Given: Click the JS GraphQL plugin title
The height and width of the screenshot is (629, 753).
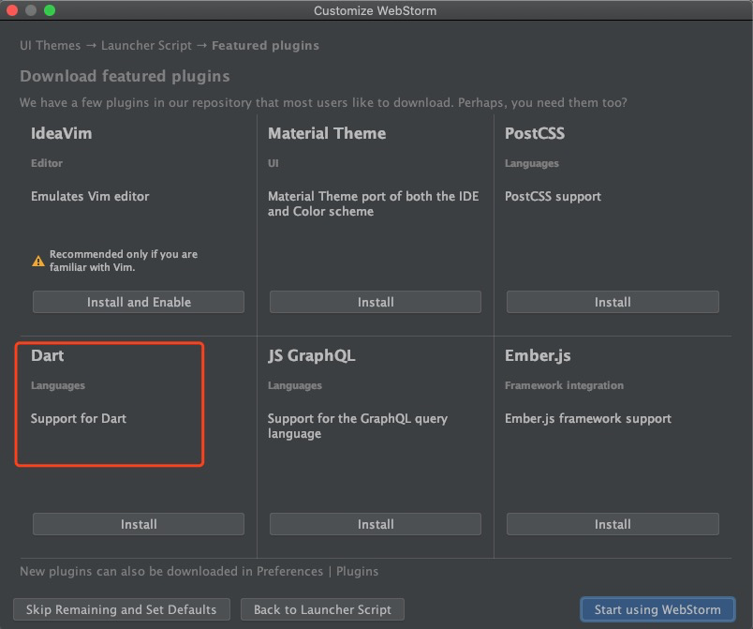Looking at the screenshot, I should tap(311, 355).
